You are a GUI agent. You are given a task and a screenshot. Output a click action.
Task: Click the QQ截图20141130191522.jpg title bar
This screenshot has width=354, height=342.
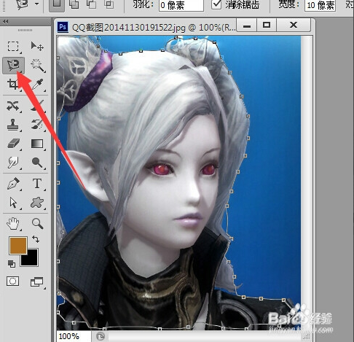[x=154, y=28]
